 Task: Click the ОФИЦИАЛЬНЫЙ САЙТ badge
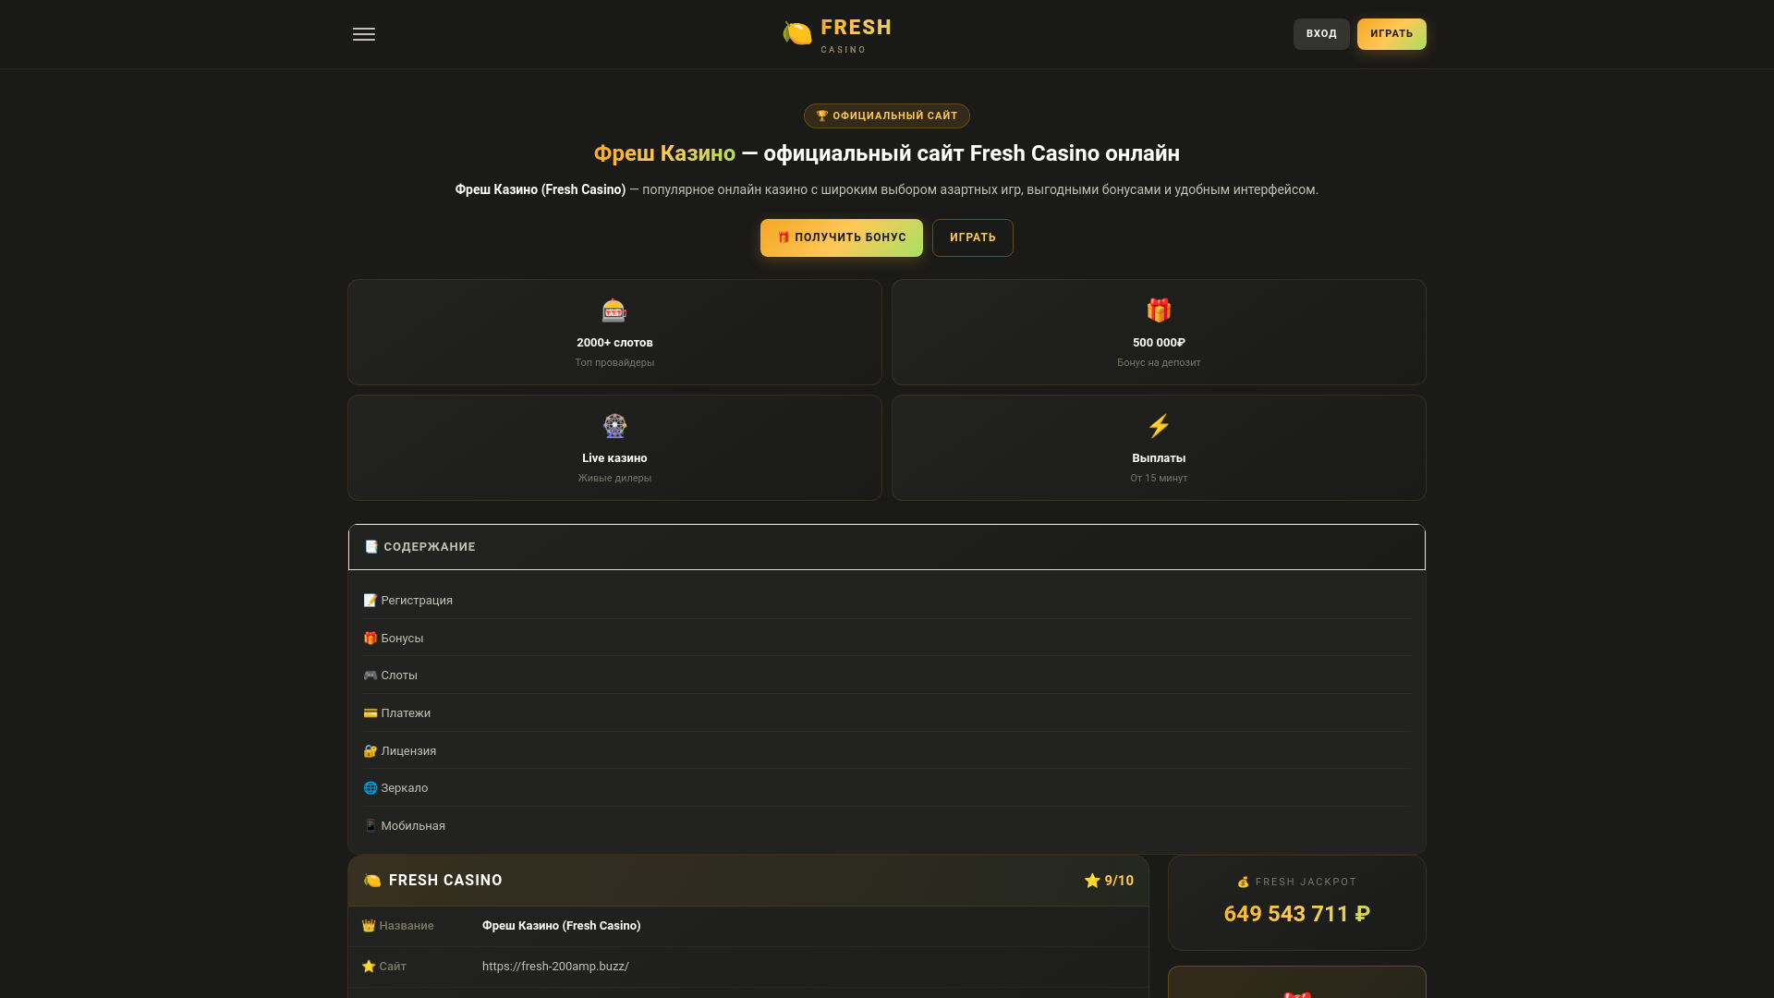887,116
